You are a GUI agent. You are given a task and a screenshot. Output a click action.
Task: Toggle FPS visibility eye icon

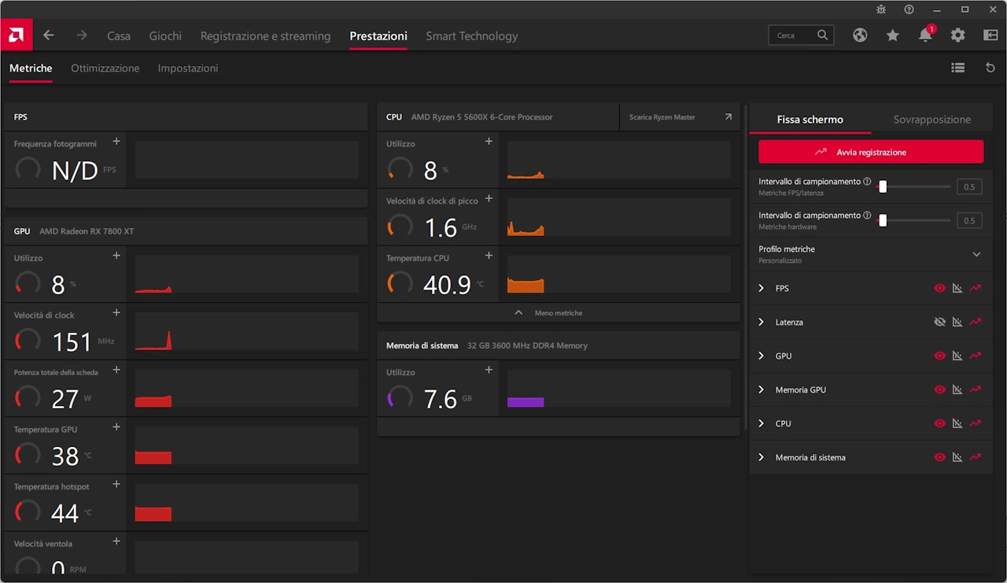pyautogui.click(x=939, y=289)
